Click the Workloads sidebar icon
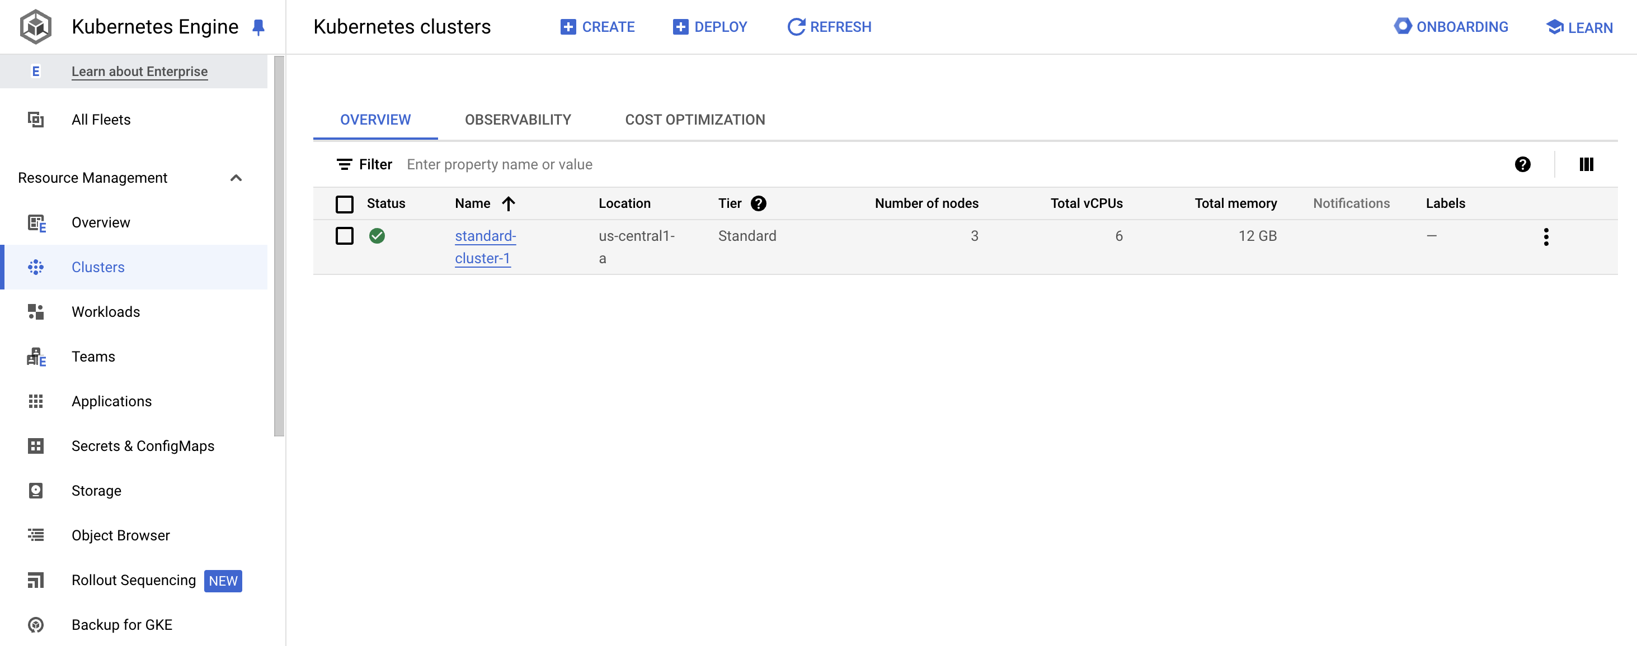 pyautogui.click(x=36, y=312)
